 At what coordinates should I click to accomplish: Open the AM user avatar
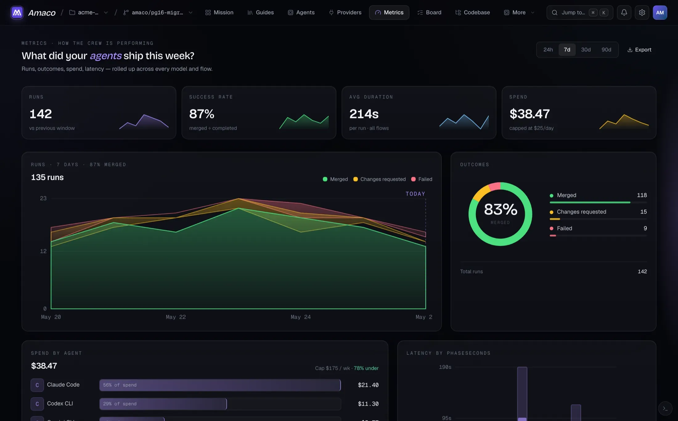click(660, 13)
